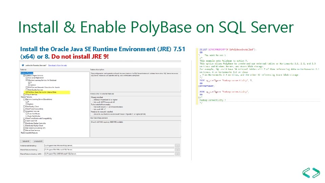The image size is (325, 183).
Task: Click the hadoop connectivity 7 comment line
Action: click(x=213, y=100)
